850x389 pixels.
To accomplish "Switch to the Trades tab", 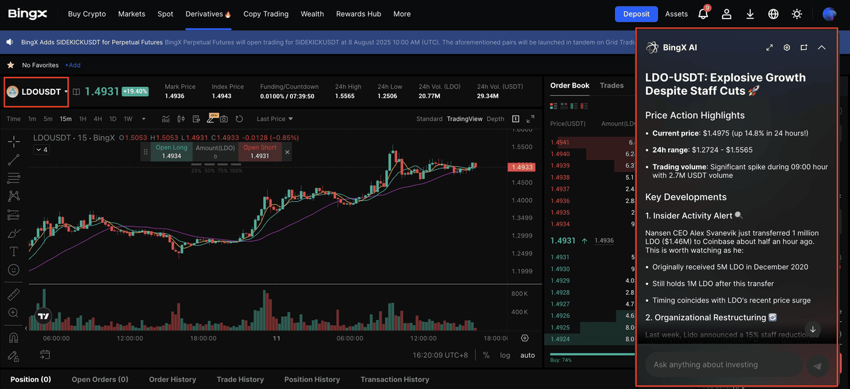I will 612,86.
